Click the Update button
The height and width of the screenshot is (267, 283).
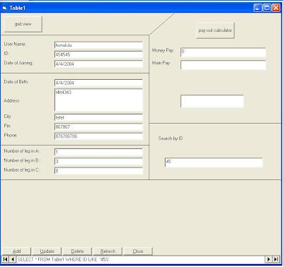[x=47, y=251]
